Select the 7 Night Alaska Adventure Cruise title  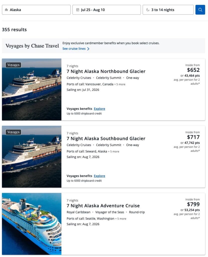pos(102,206)
